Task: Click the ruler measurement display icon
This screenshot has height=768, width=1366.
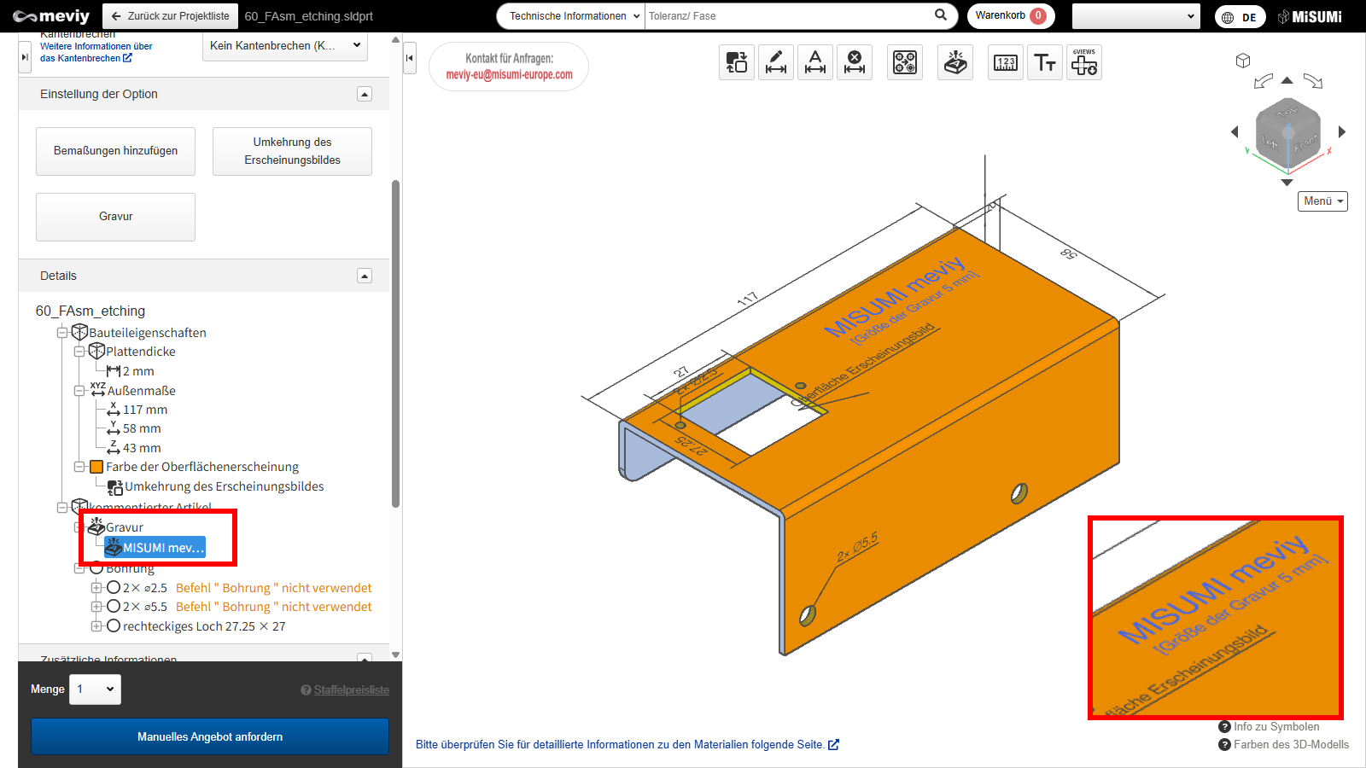Action: 1006,62
